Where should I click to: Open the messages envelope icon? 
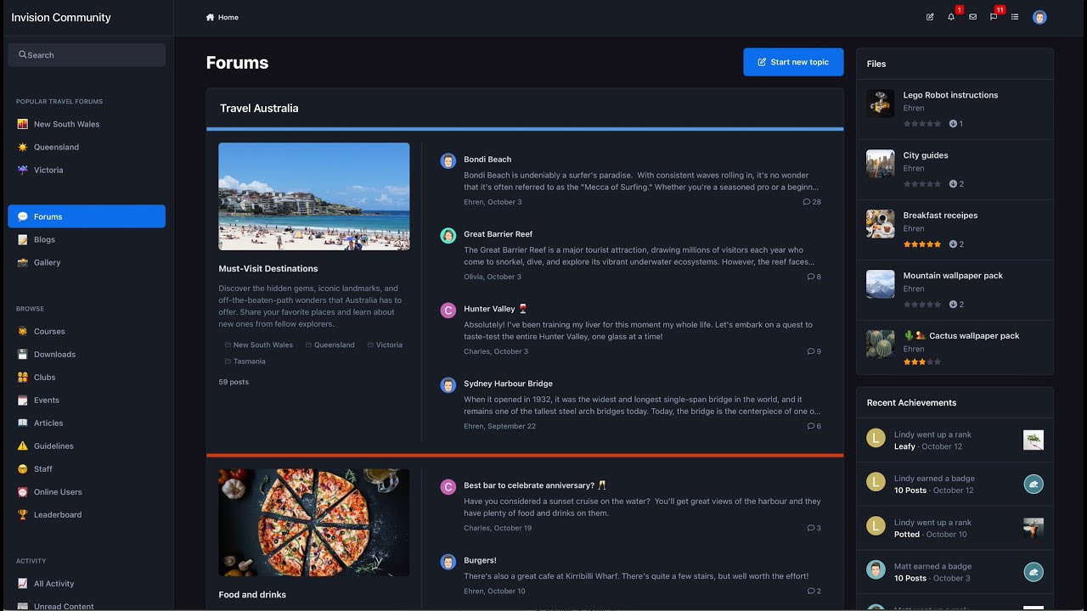coord(972,17)
